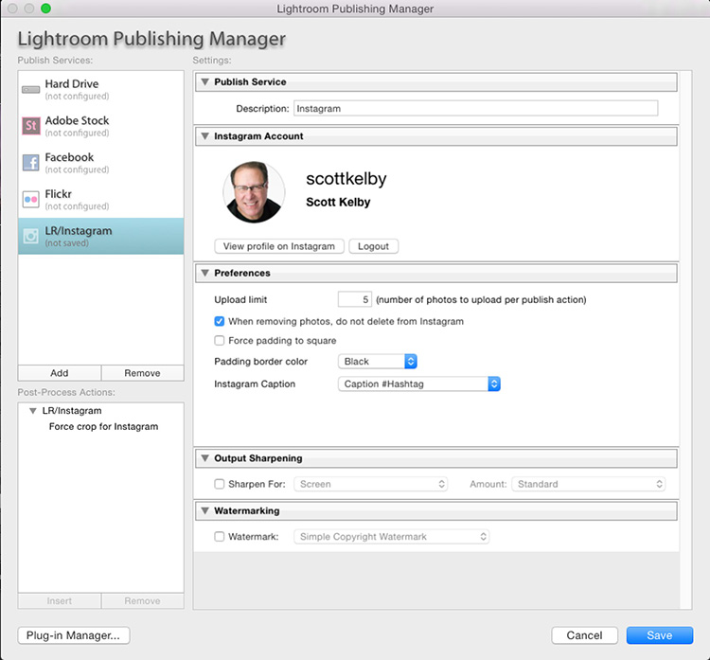Click Scott Kelby's profile photo
The height and width of the screenshot is (660, 710).
coord(254,191)
